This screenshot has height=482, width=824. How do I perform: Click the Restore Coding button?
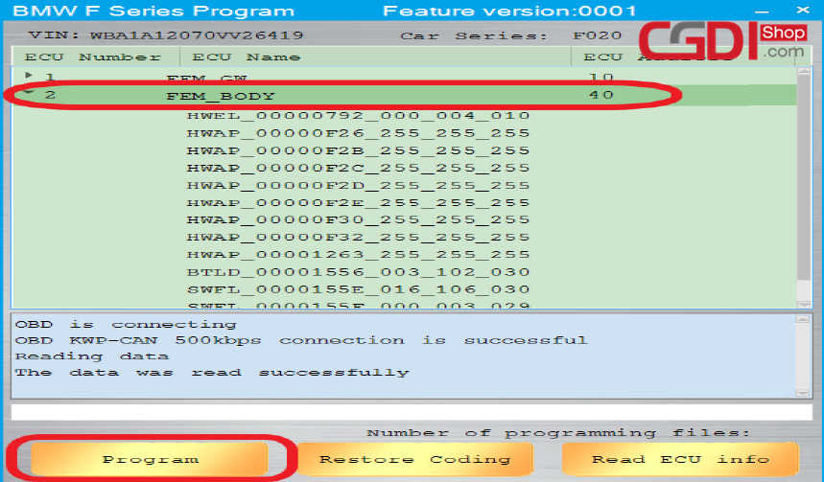click(x=415, y=458)
